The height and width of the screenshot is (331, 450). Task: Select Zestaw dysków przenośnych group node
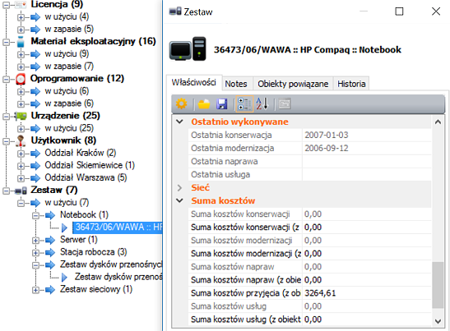pos(111,264)
